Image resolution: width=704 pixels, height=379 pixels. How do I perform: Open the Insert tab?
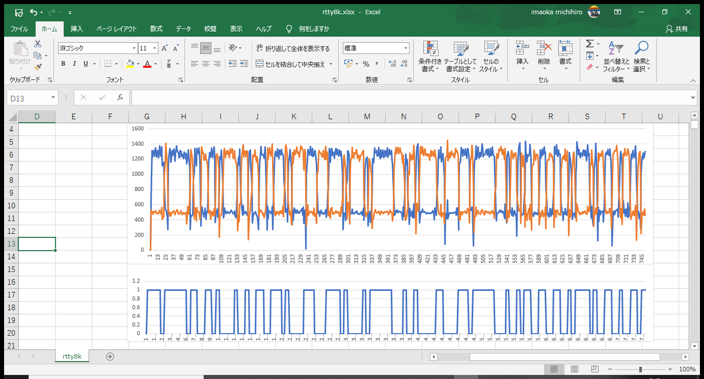point(77,29)
